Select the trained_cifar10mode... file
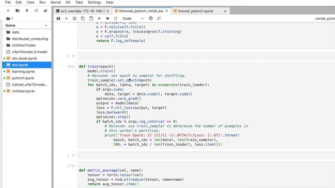Image resolution: width=335 pixels, height=188 pixels. (x=27, y=85)
